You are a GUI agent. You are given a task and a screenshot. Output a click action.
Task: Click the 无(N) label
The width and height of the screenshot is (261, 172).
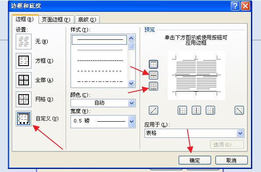click(42, 42)
